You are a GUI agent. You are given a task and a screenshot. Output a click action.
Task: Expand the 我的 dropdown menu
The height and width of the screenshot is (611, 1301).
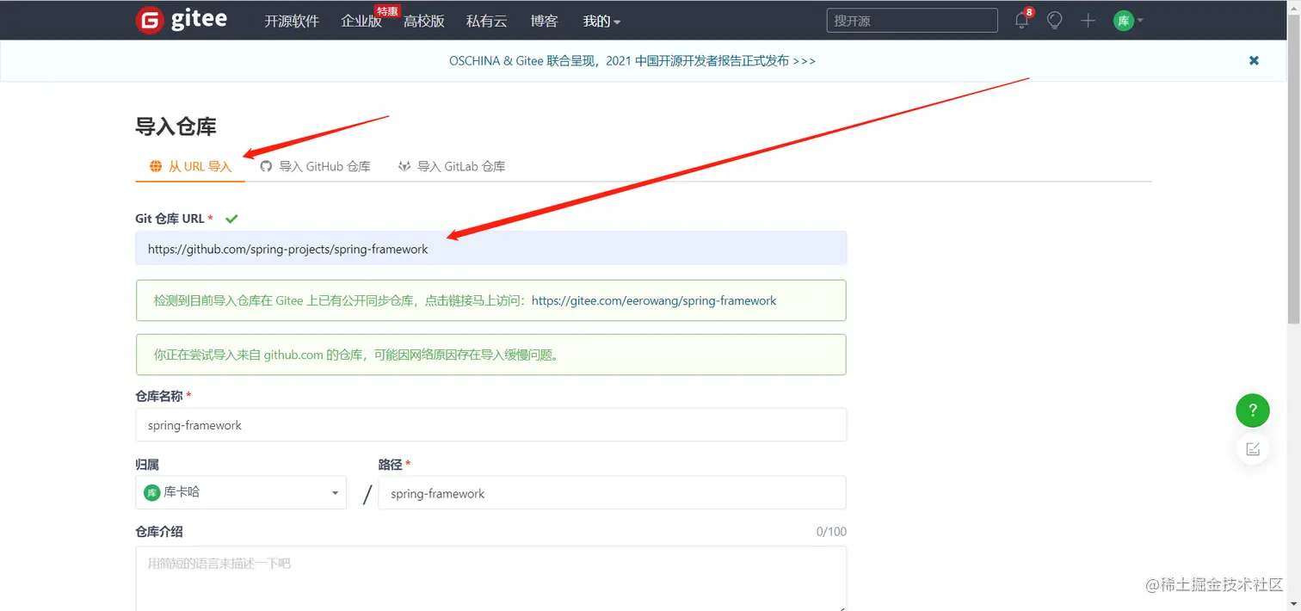[601, 22]
